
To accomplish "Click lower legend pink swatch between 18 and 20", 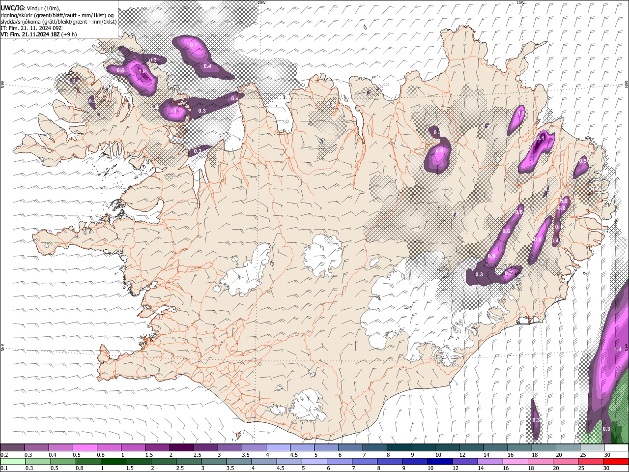I will (x=540, y=461).
